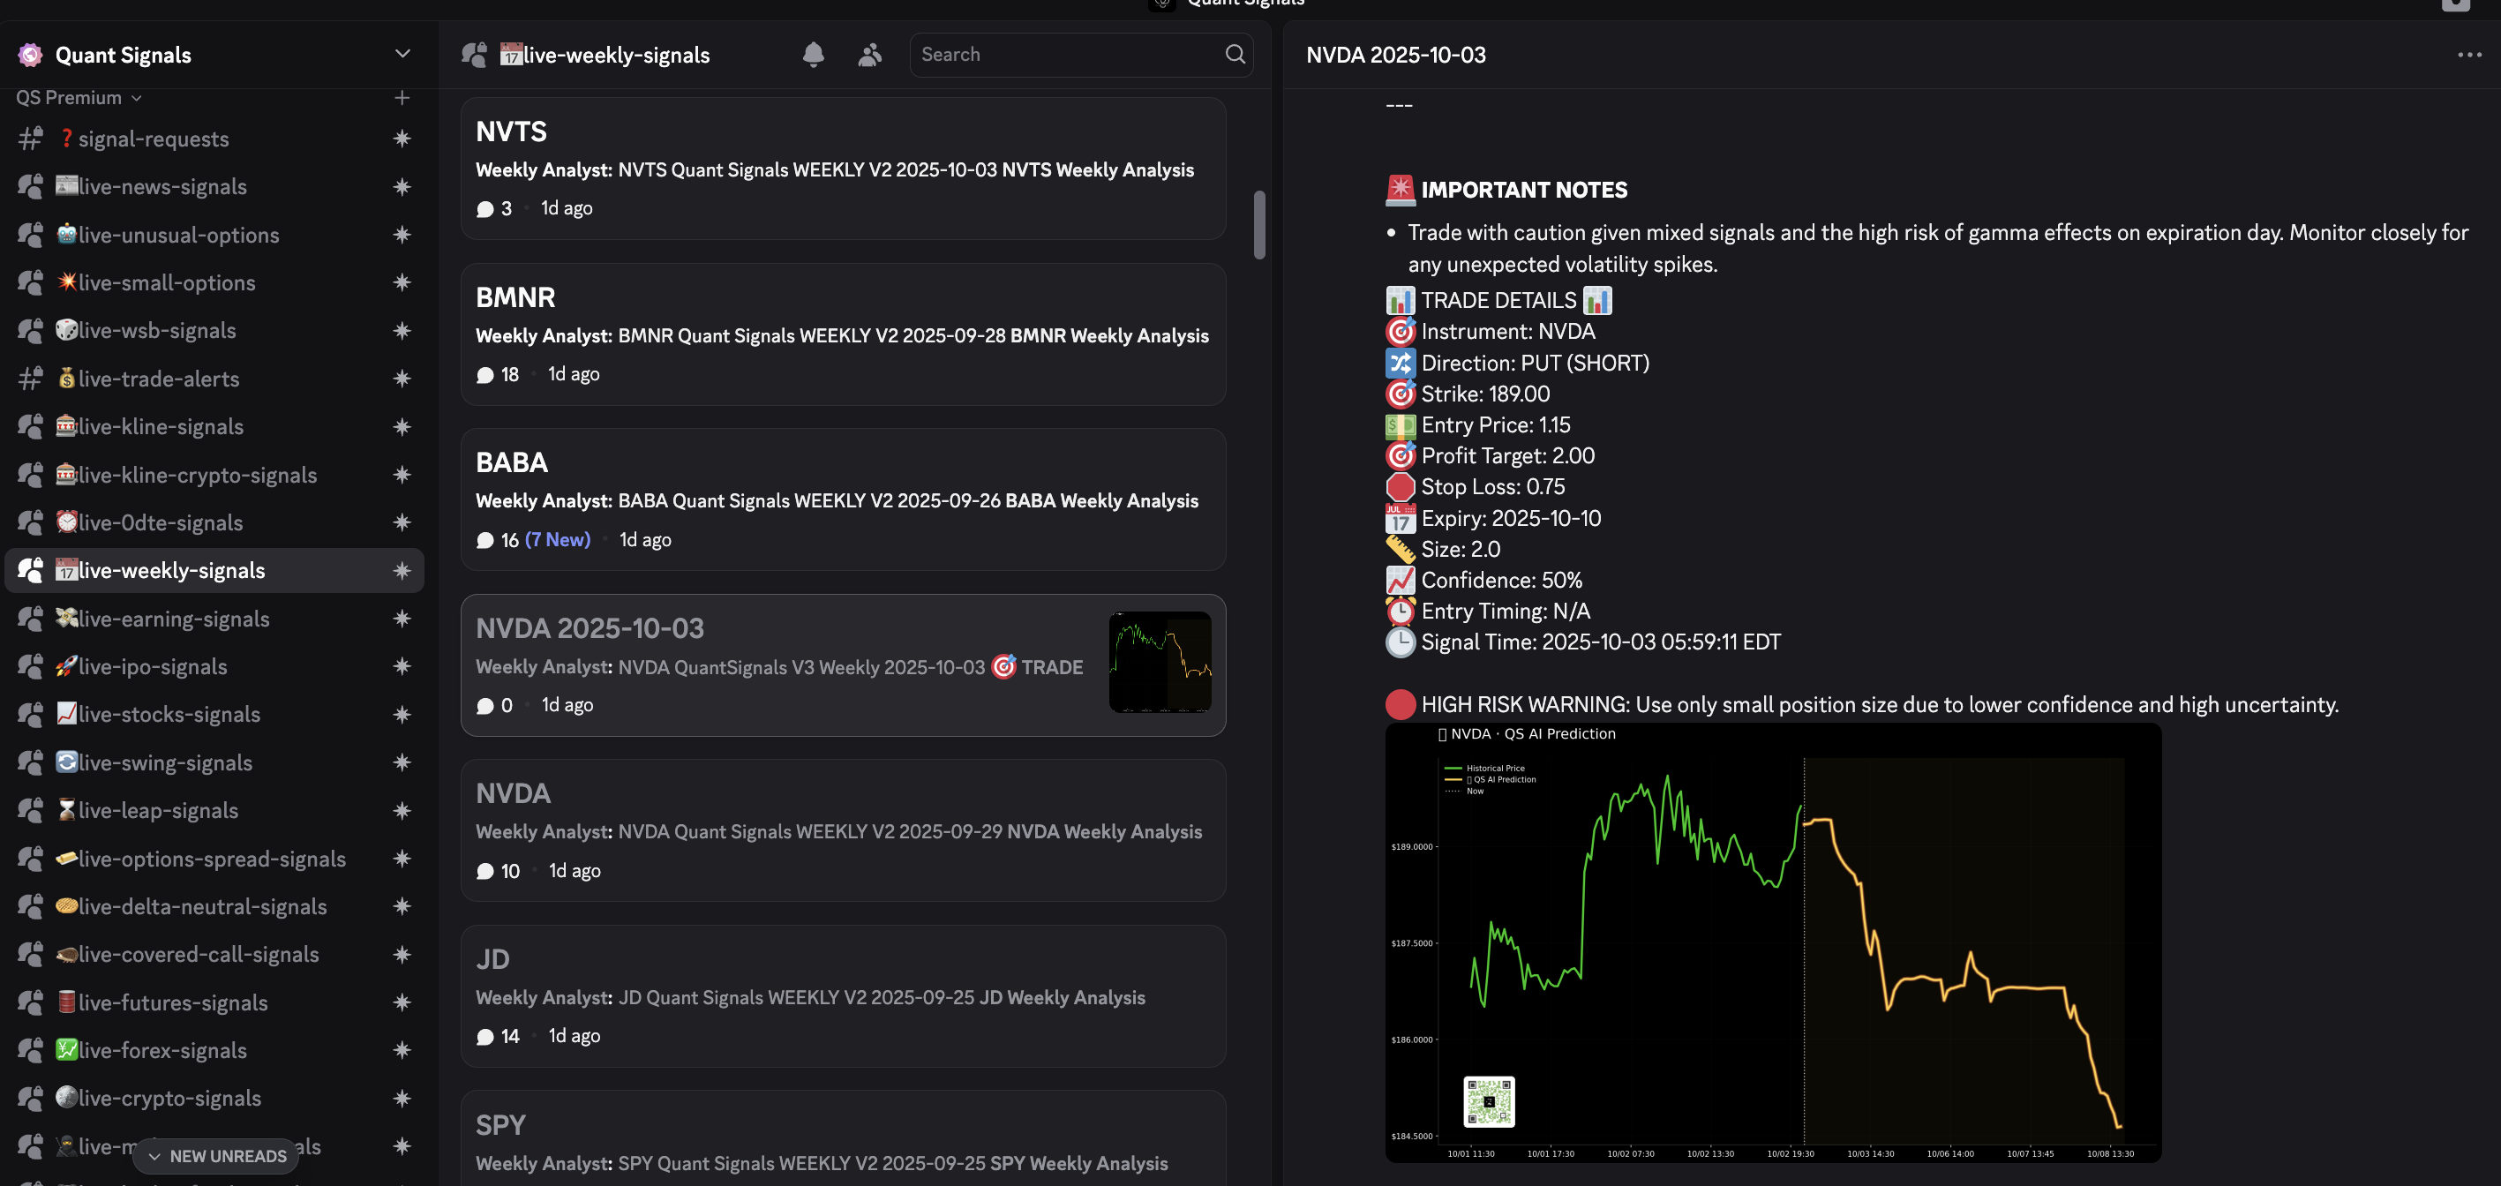Click comment count icon on JD post
This screenshot has width=2501, height=1186.
pyautogui.click(x=485, y=1037)
